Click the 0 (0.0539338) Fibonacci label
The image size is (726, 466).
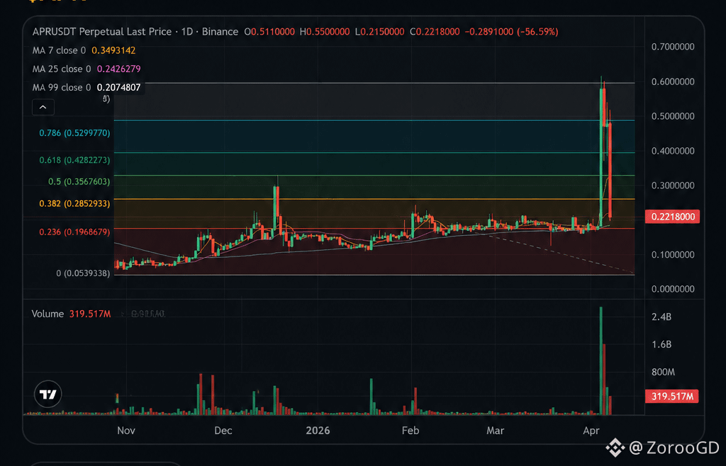(x=84, y=273)
